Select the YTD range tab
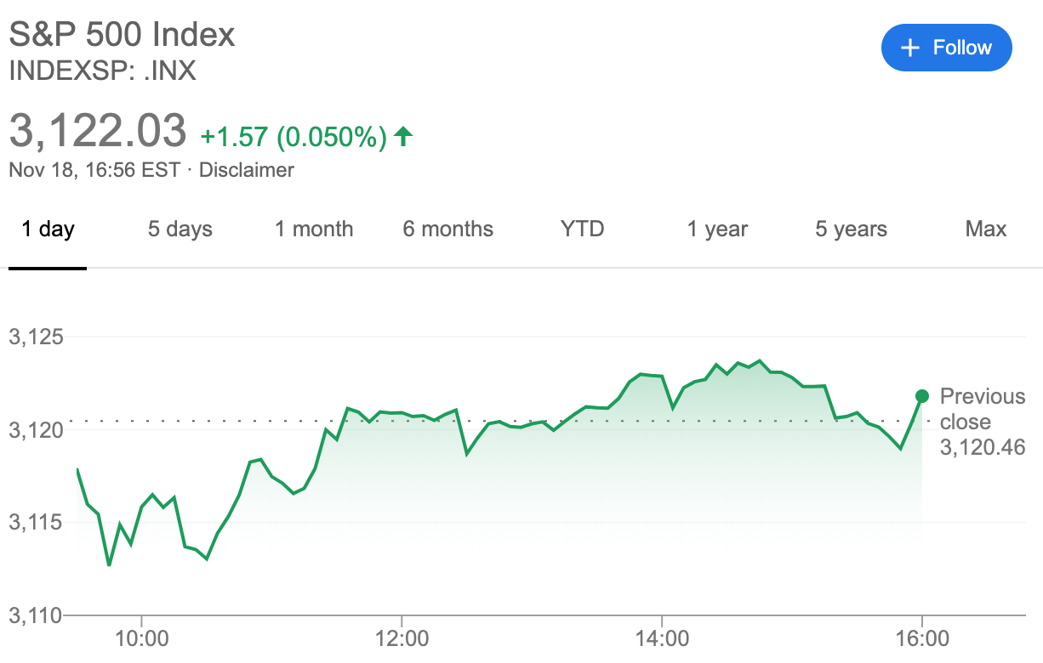 tap(582, 229)
